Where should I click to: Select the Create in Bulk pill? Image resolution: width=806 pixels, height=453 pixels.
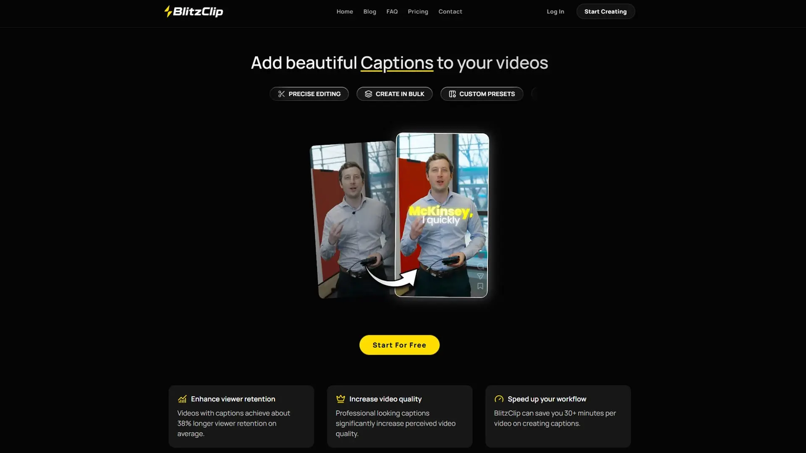(394, 94)
